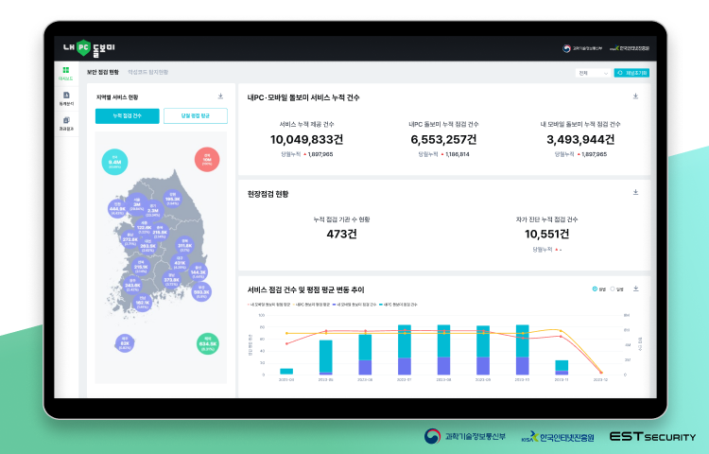709x454 pixels.
Task: Toggle the teal PC count legend entry
Action: 399,305
